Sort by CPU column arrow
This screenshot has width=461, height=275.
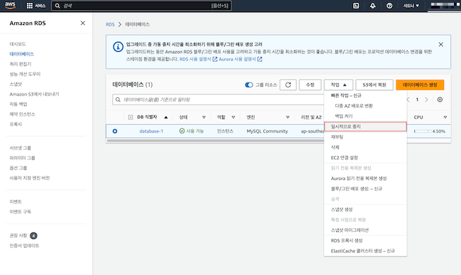pos(445,117)
